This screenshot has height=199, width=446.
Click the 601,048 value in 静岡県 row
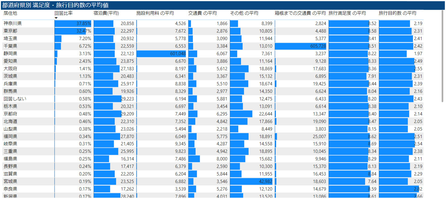(175, 54)
